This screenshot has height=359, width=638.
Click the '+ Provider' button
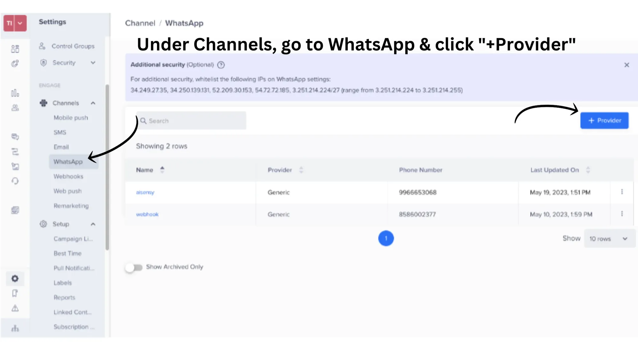click(604, 120)
